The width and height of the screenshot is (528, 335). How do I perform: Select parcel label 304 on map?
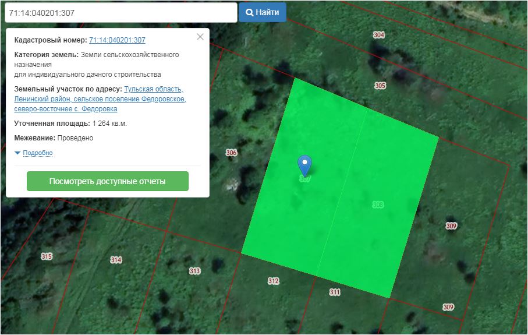[379, 35]
